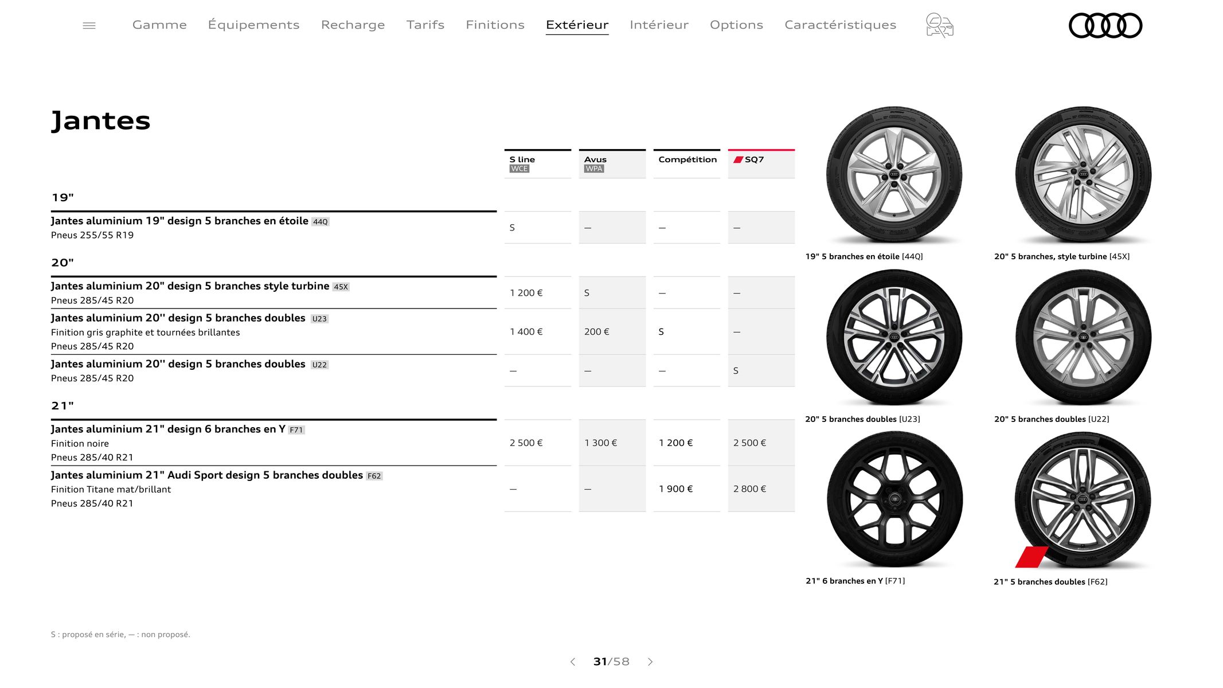This screenshot has width=1223, height=688.
Task: Click 'Finition gris graphite et tournées brillantes'
Action: coord(145,333)
